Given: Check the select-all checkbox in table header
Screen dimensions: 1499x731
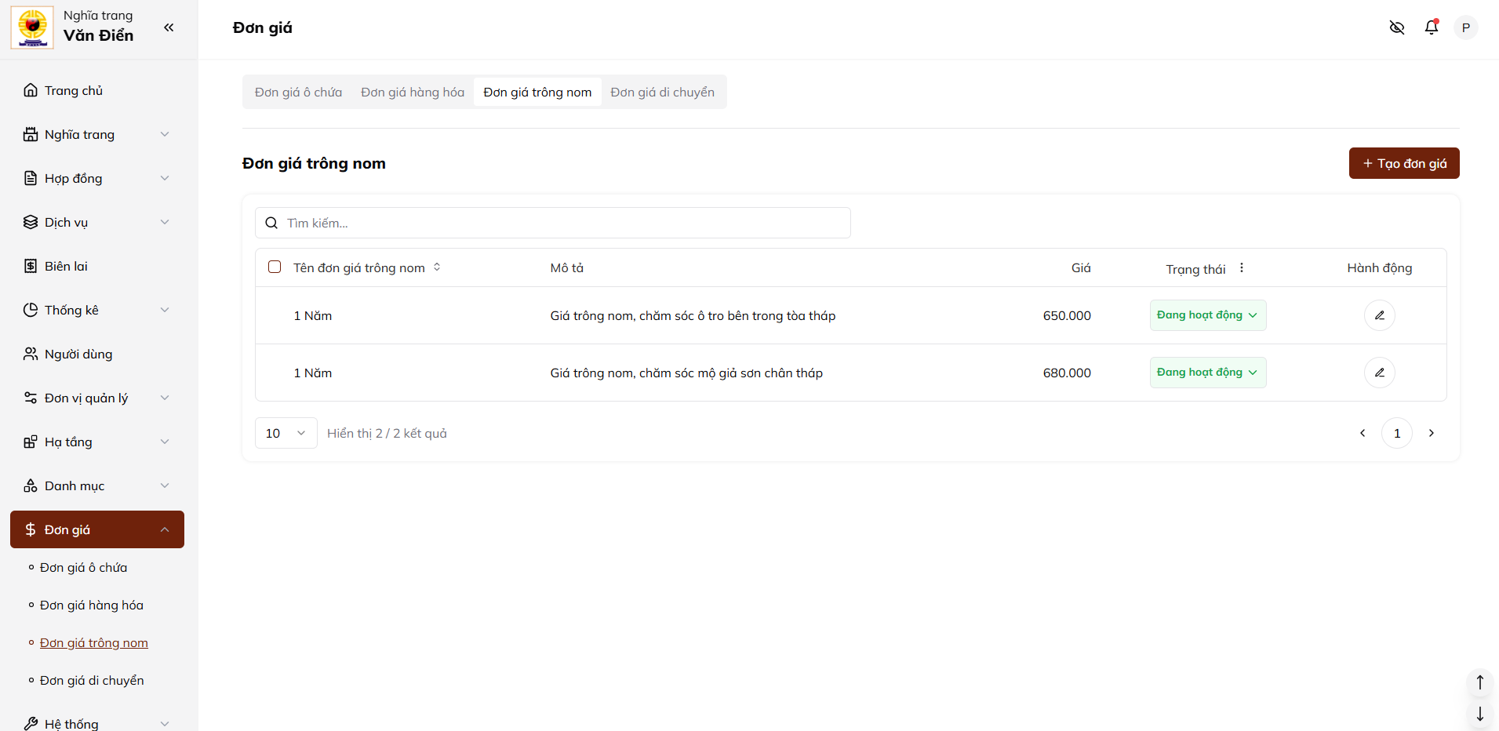Looking at the screenshot, I should (x=275, y=267).
